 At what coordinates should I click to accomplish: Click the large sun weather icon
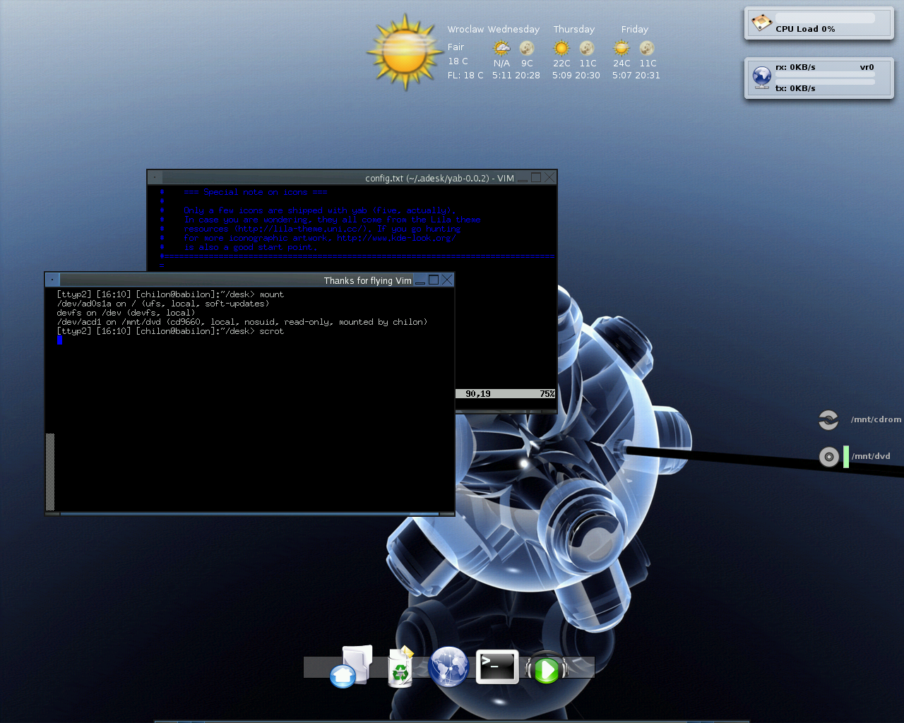[x=405, y=53]
